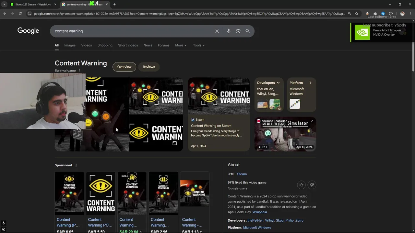The height and width of the screenshot is (233, 415).
Task: Open the Microsoft Windows platform link
Action: click(257, 227)
